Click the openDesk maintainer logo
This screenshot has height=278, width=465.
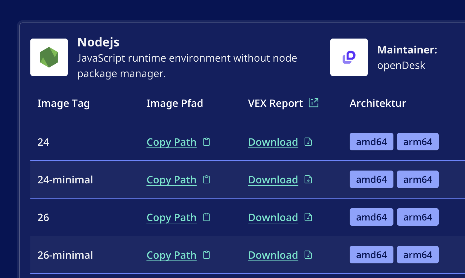coord(349,57)
